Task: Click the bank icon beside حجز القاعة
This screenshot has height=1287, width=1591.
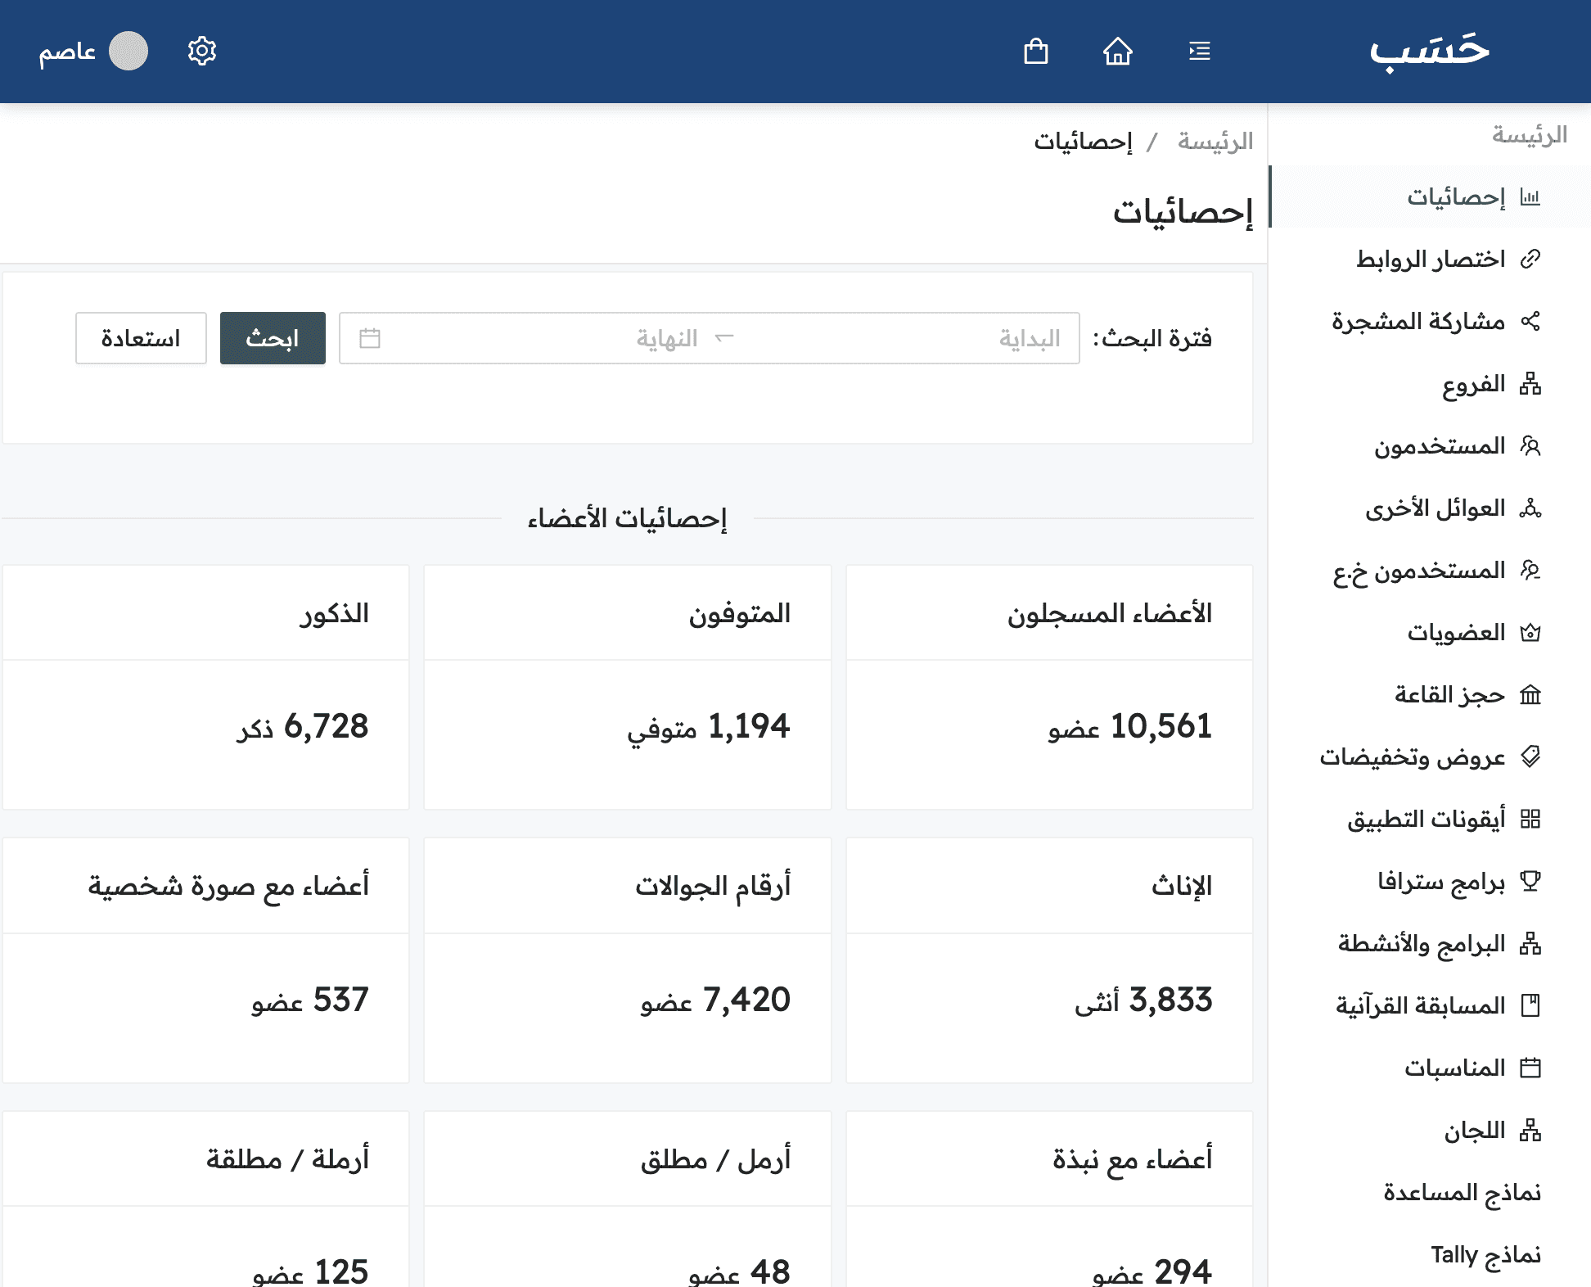Action: 1530,695
